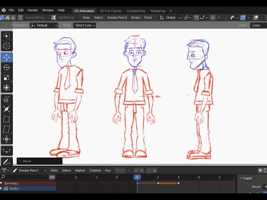
Task: Switch to the 2D Full Canvas tab
Action: 111,11
